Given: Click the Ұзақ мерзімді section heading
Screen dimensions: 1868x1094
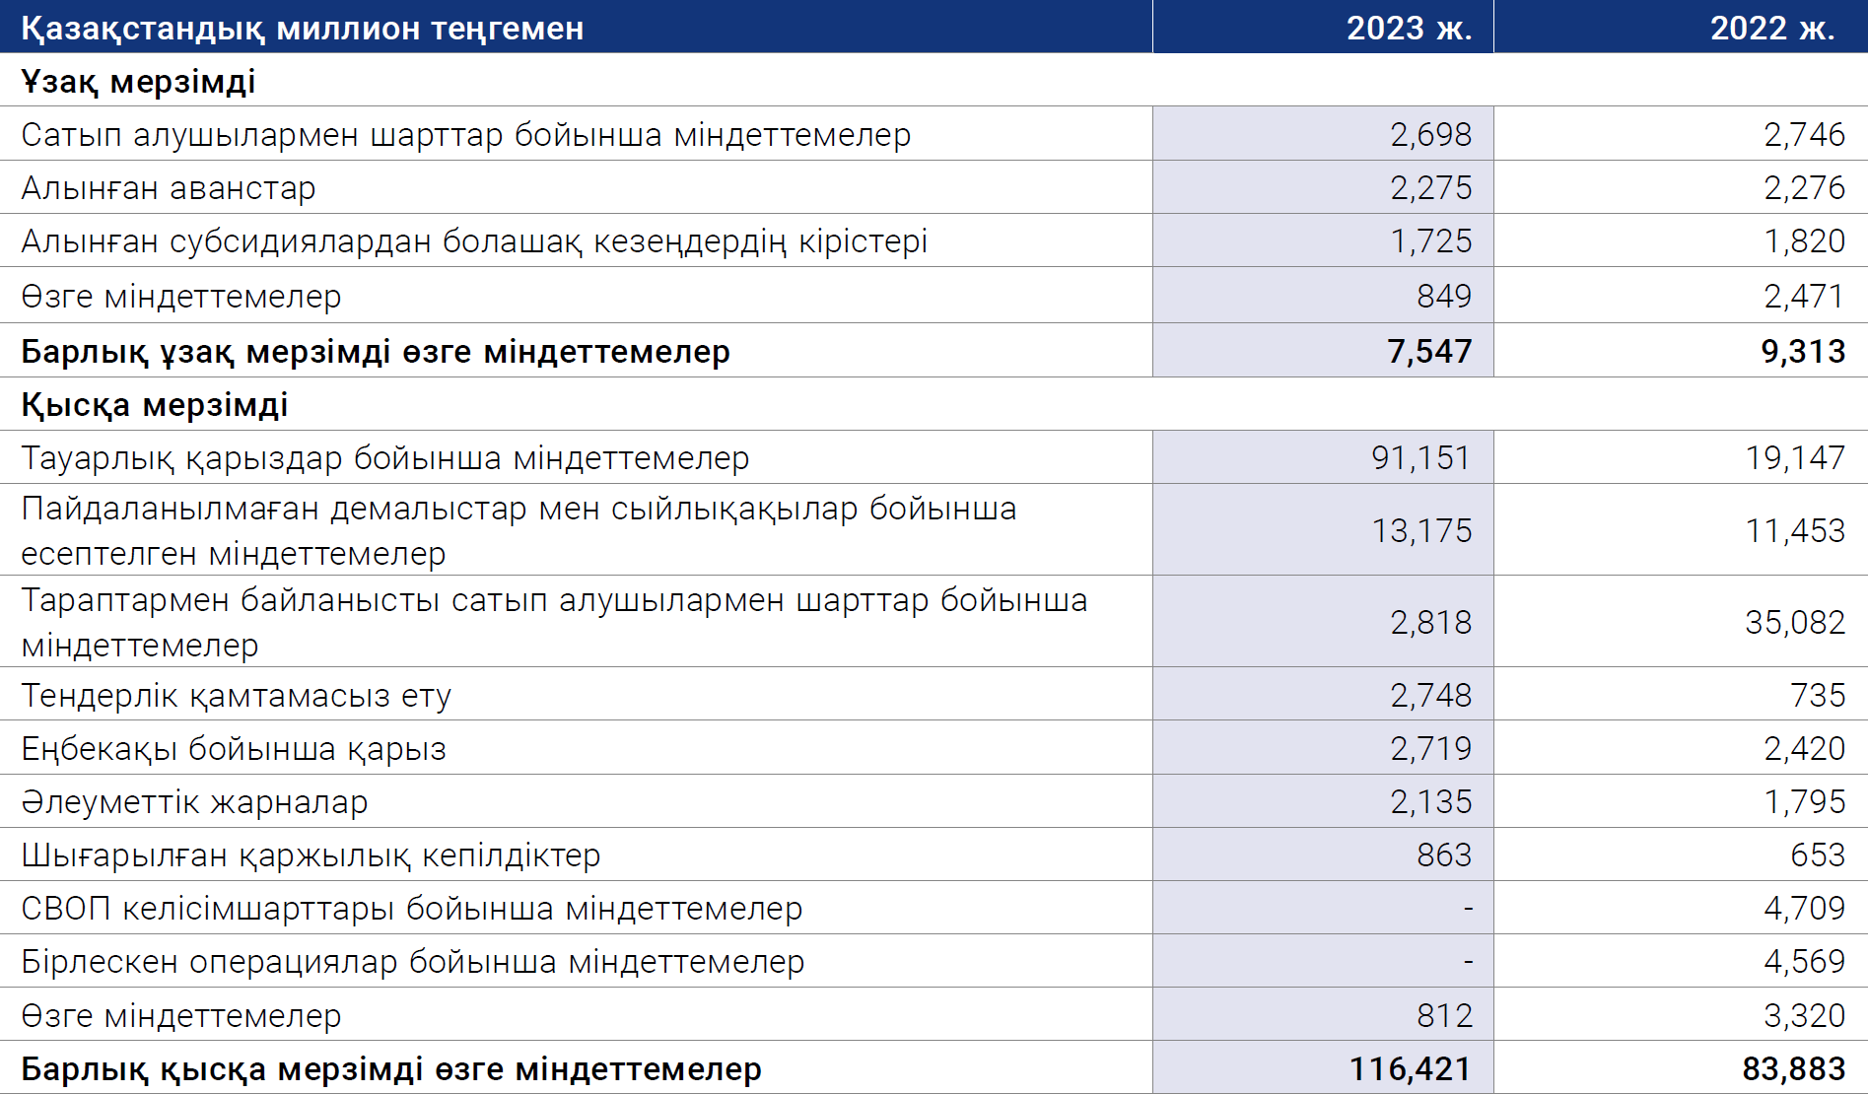Looking at the screenshot, I should 138,81.
